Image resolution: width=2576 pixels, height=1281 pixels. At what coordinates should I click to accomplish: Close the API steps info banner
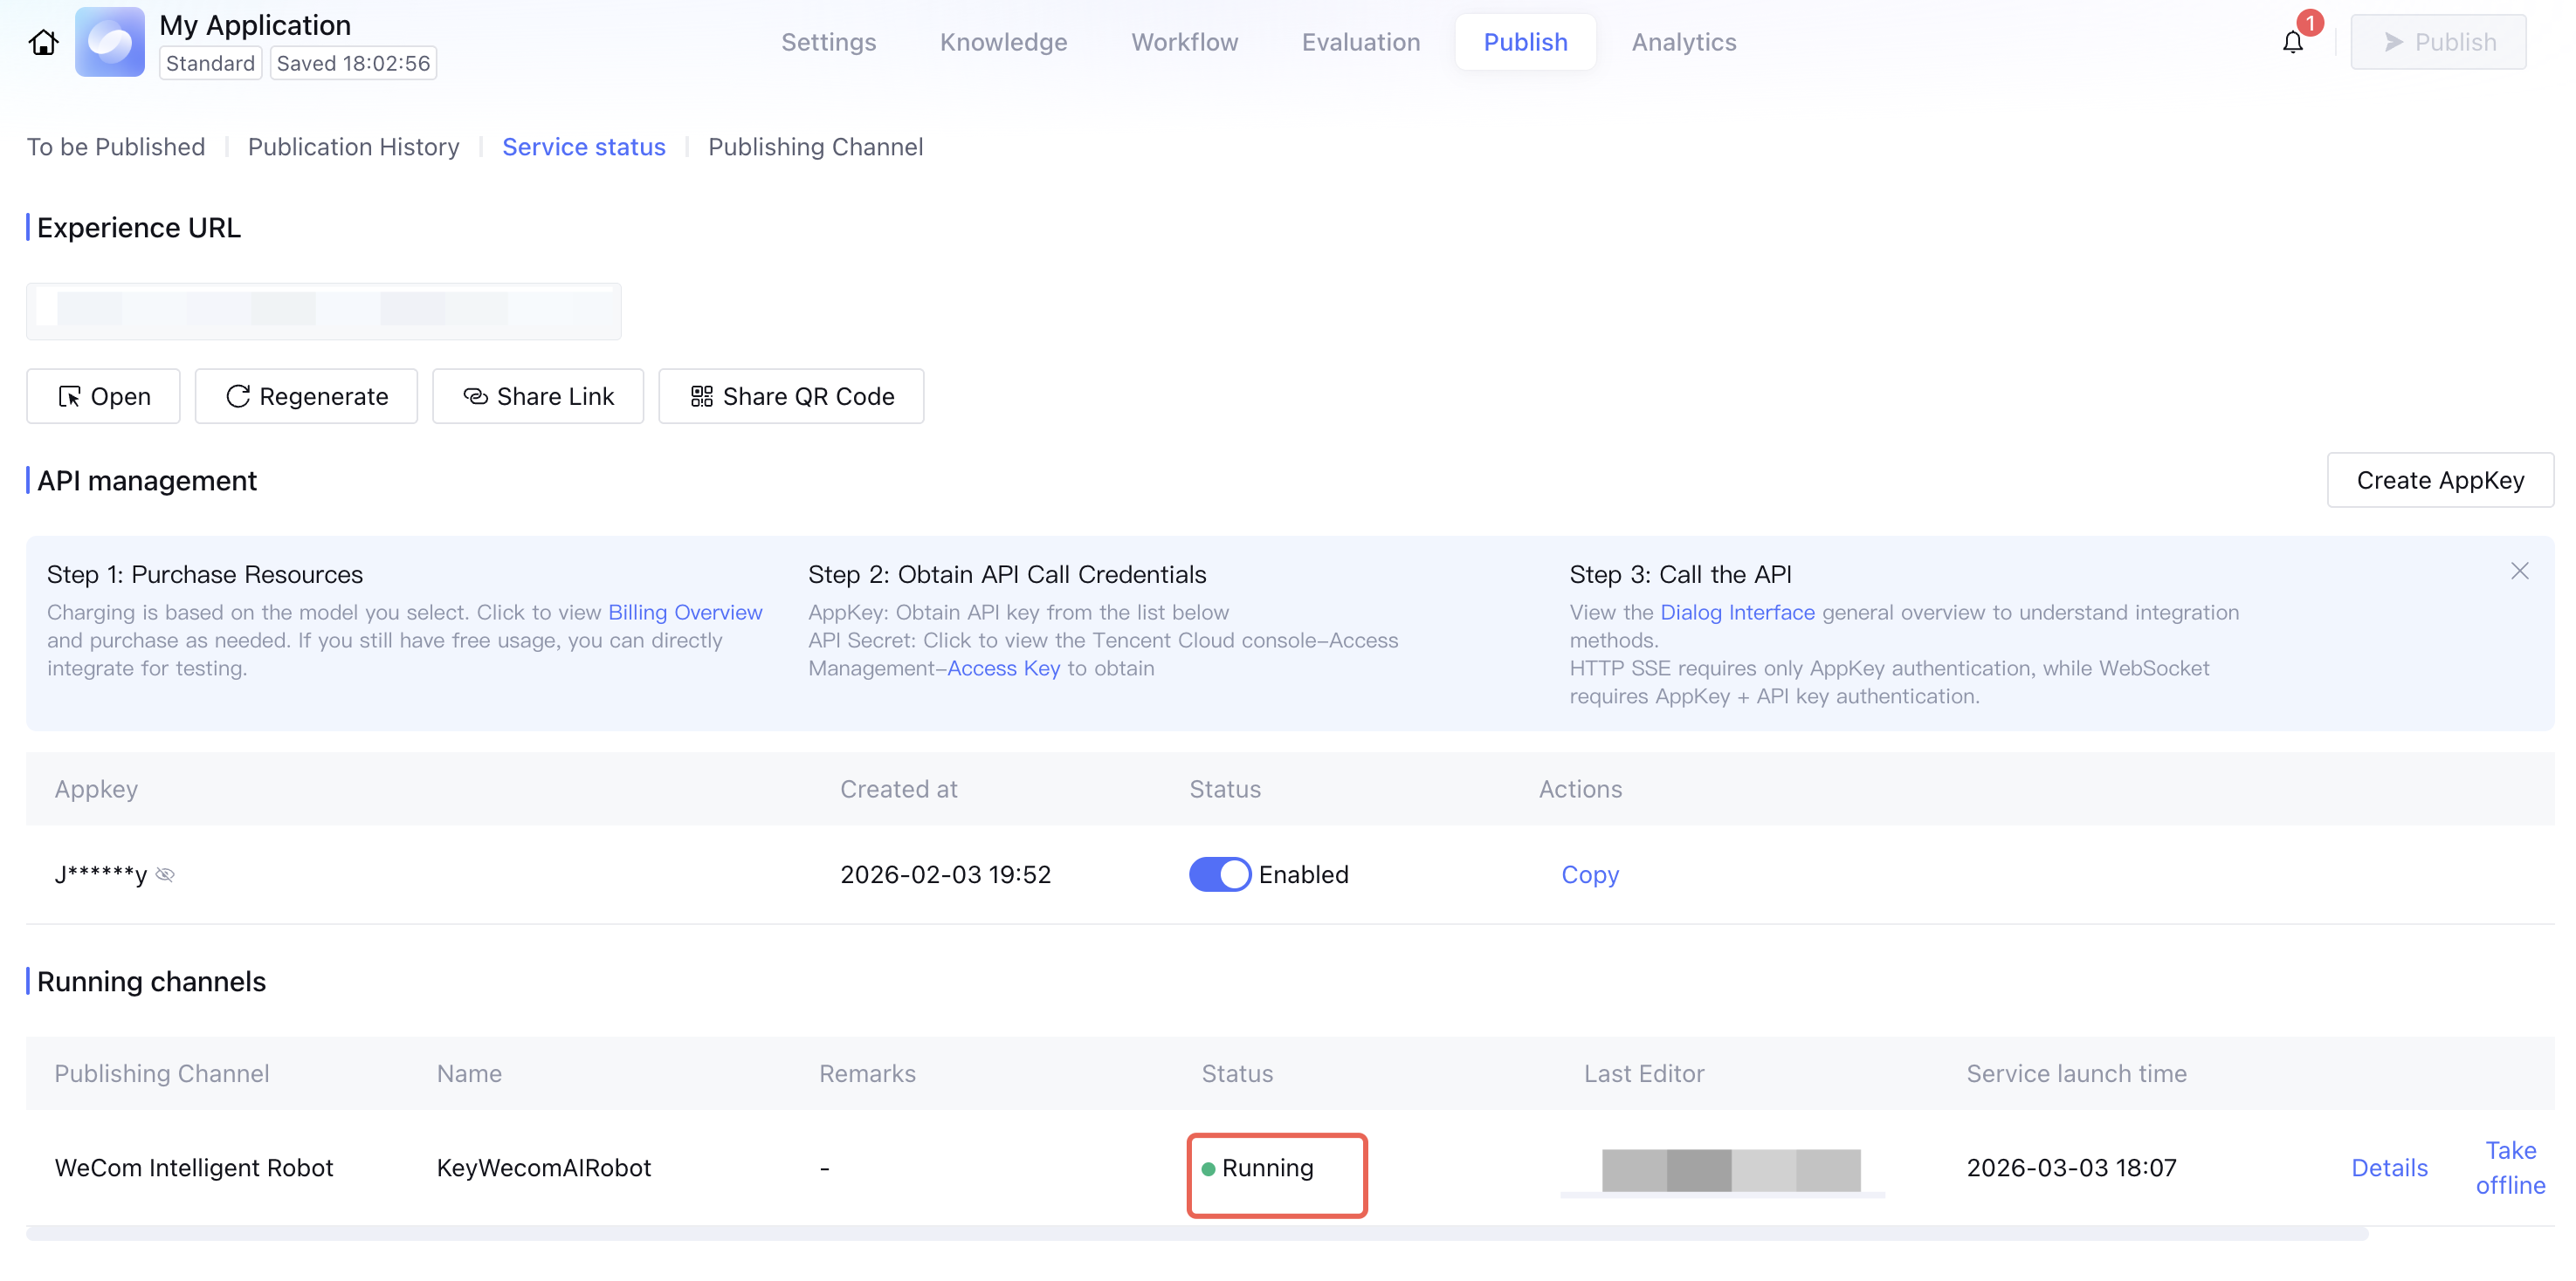(2519, 571)
